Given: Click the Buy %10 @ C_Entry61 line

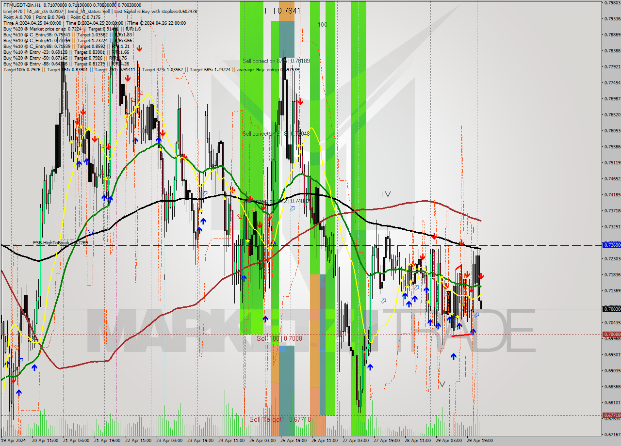Looking at the screenshot, I should pyautogui.click(x=68, y=40).
